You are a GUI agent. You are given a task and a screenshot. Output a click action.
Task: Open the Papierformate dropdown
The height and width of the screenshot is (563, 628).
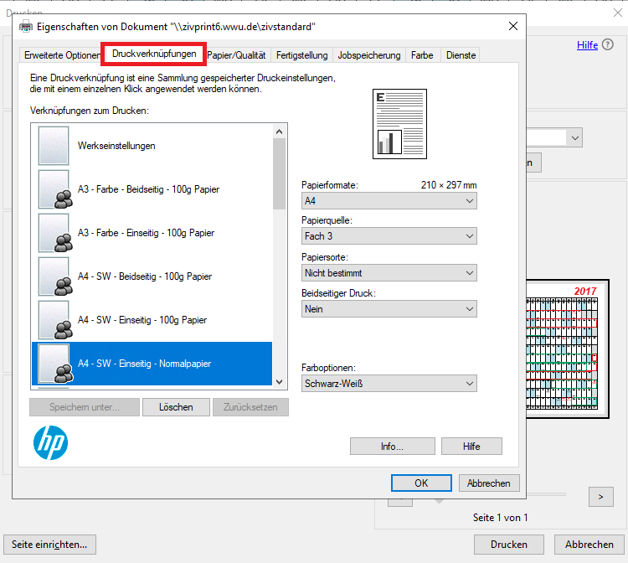point(389,201)
